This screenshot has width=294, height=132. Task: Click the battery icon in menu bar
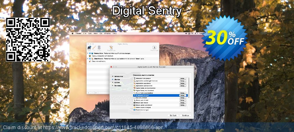(196, 33)
